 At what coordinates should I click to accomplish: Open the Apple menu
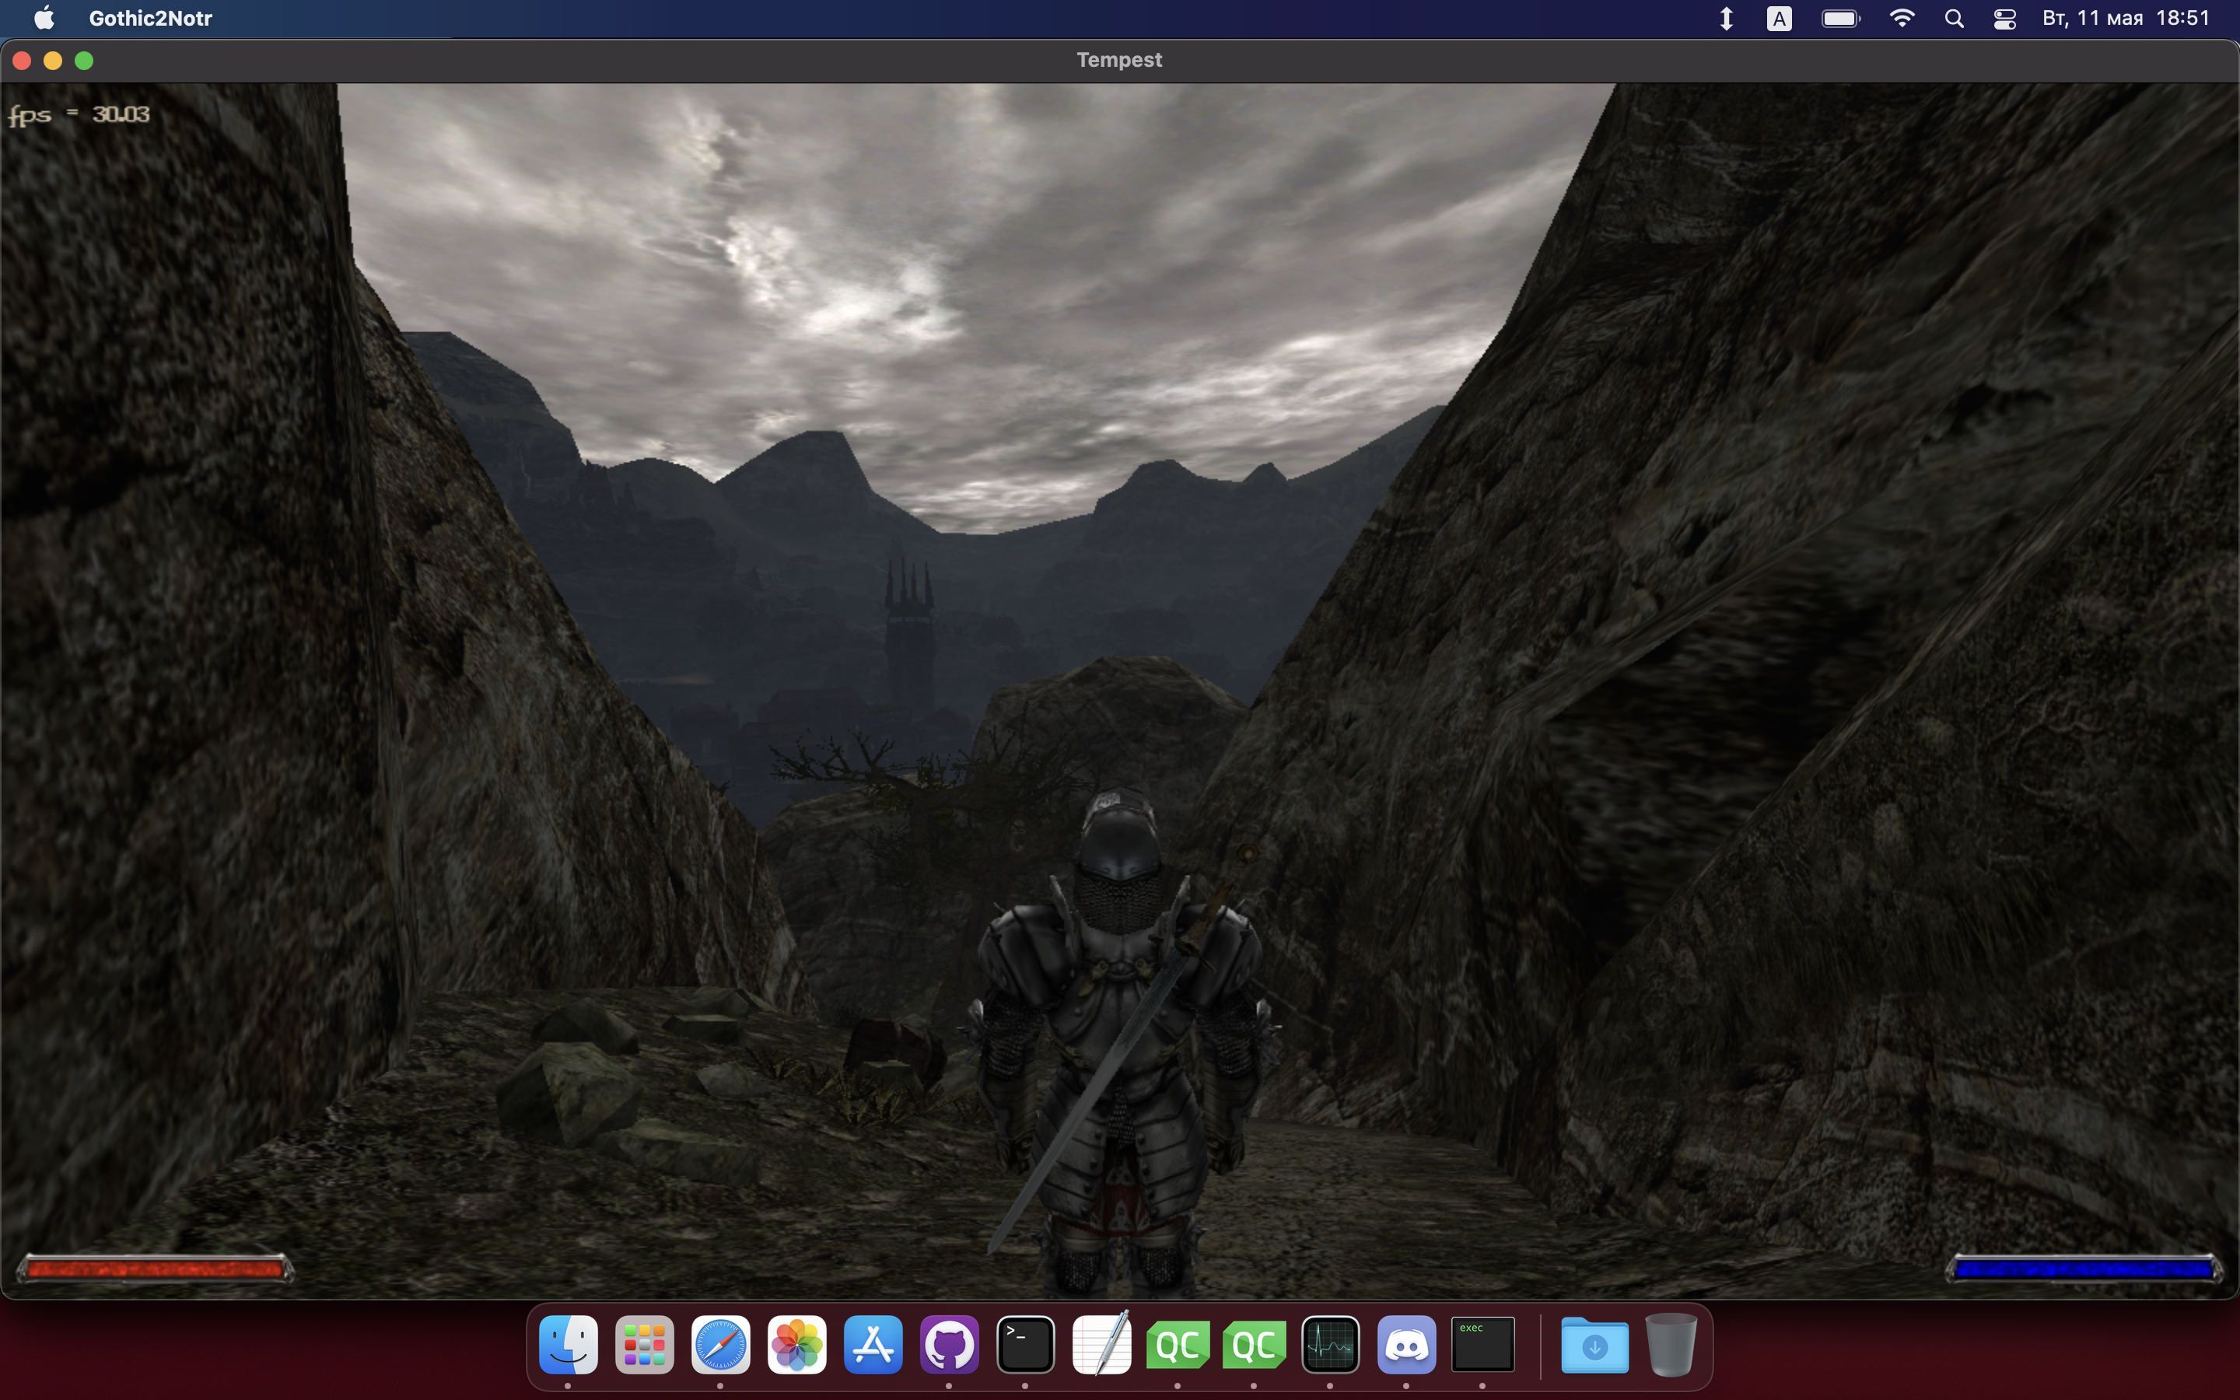[44, 19]
